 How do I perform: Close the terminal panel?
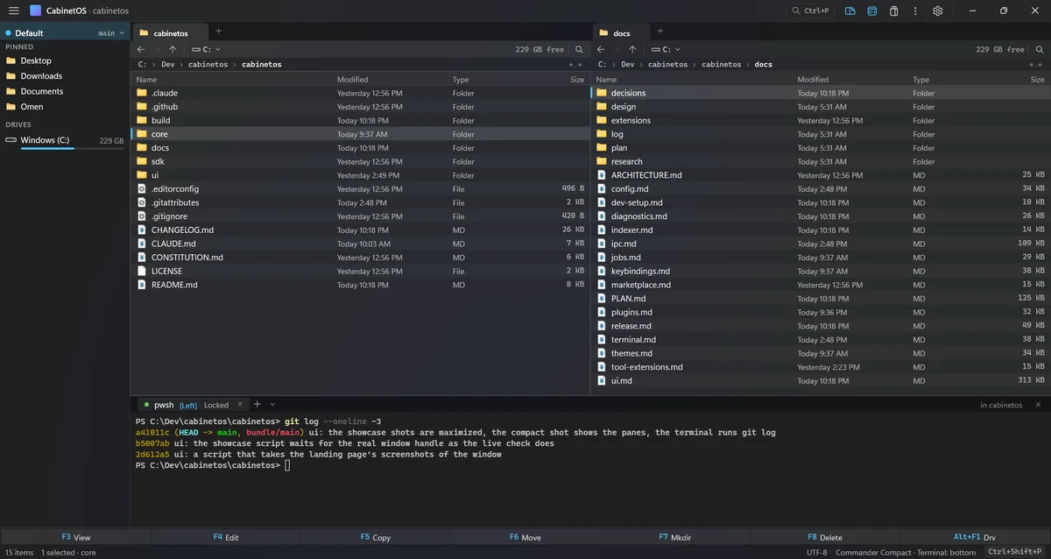tap(1039, 405)
